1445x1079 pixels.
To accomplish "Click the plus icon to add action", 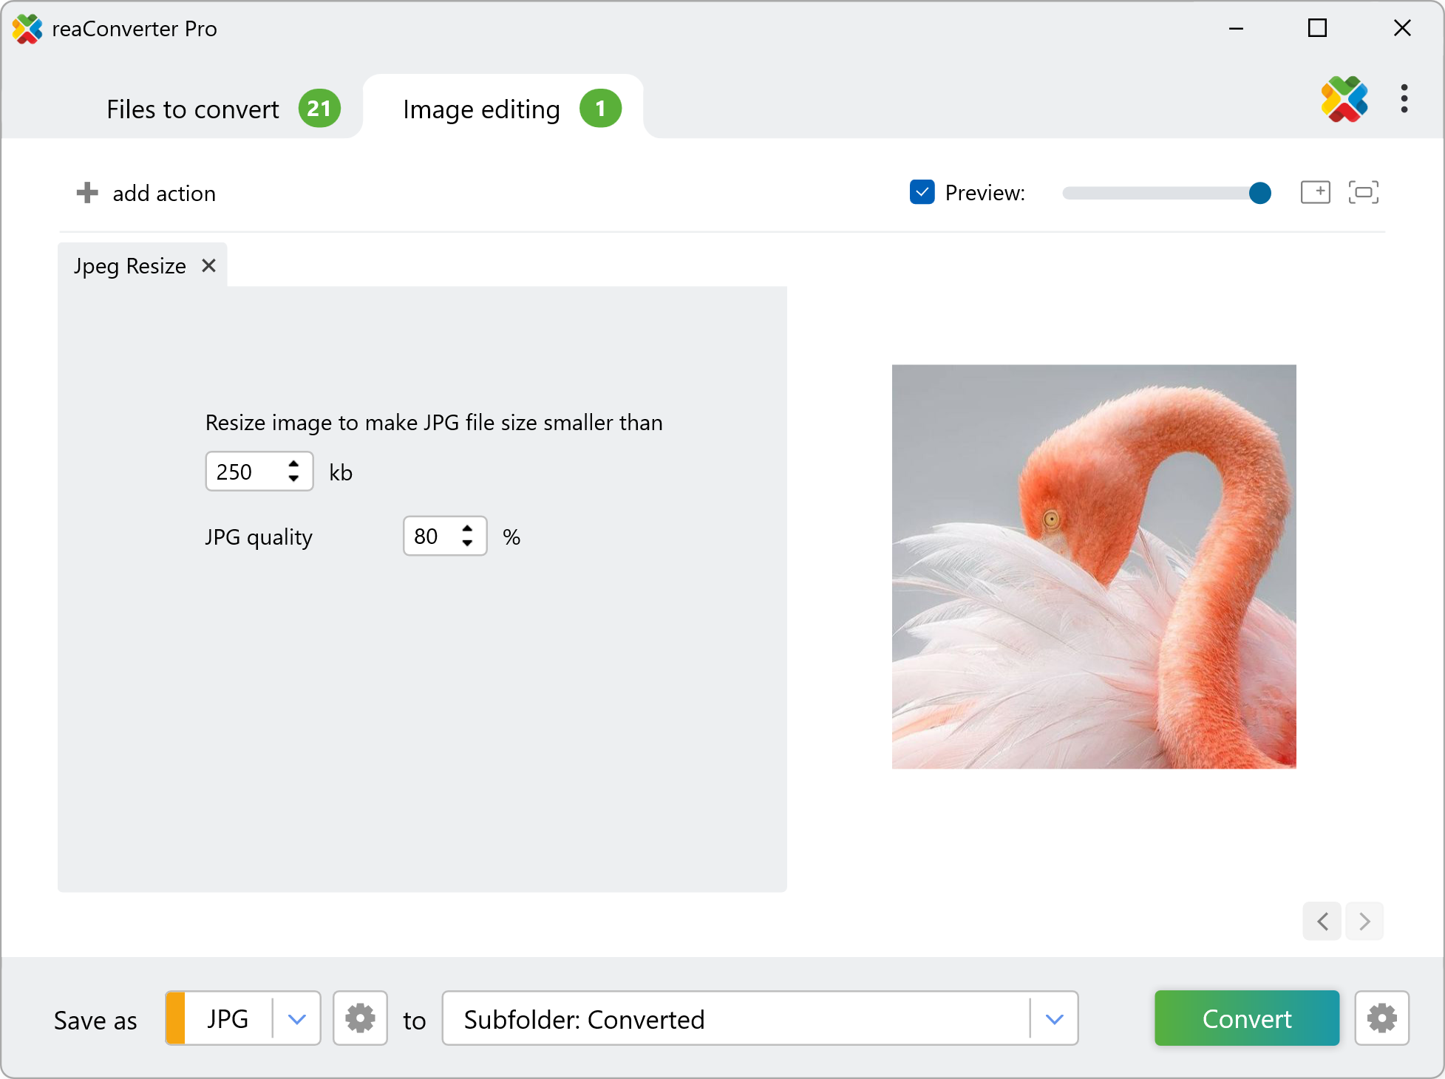I will pyautogui.click(x=87, y=193).
